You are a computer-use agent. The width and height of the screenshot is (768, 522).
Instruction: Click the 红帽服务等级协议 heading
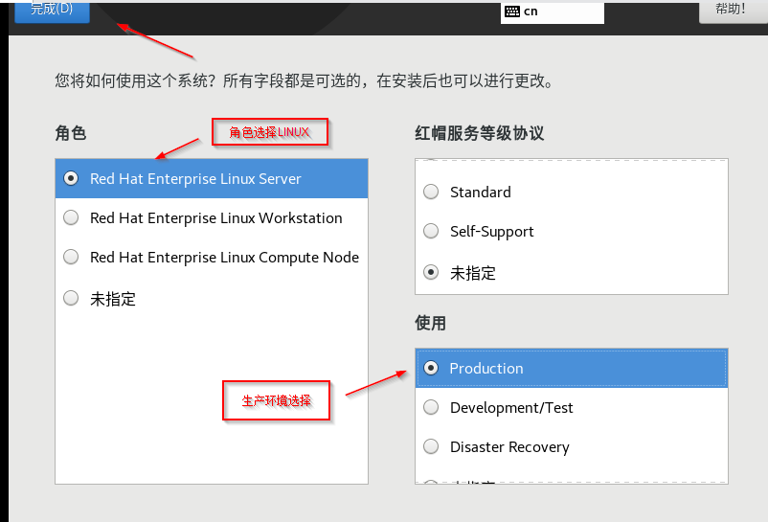point(480,133)
